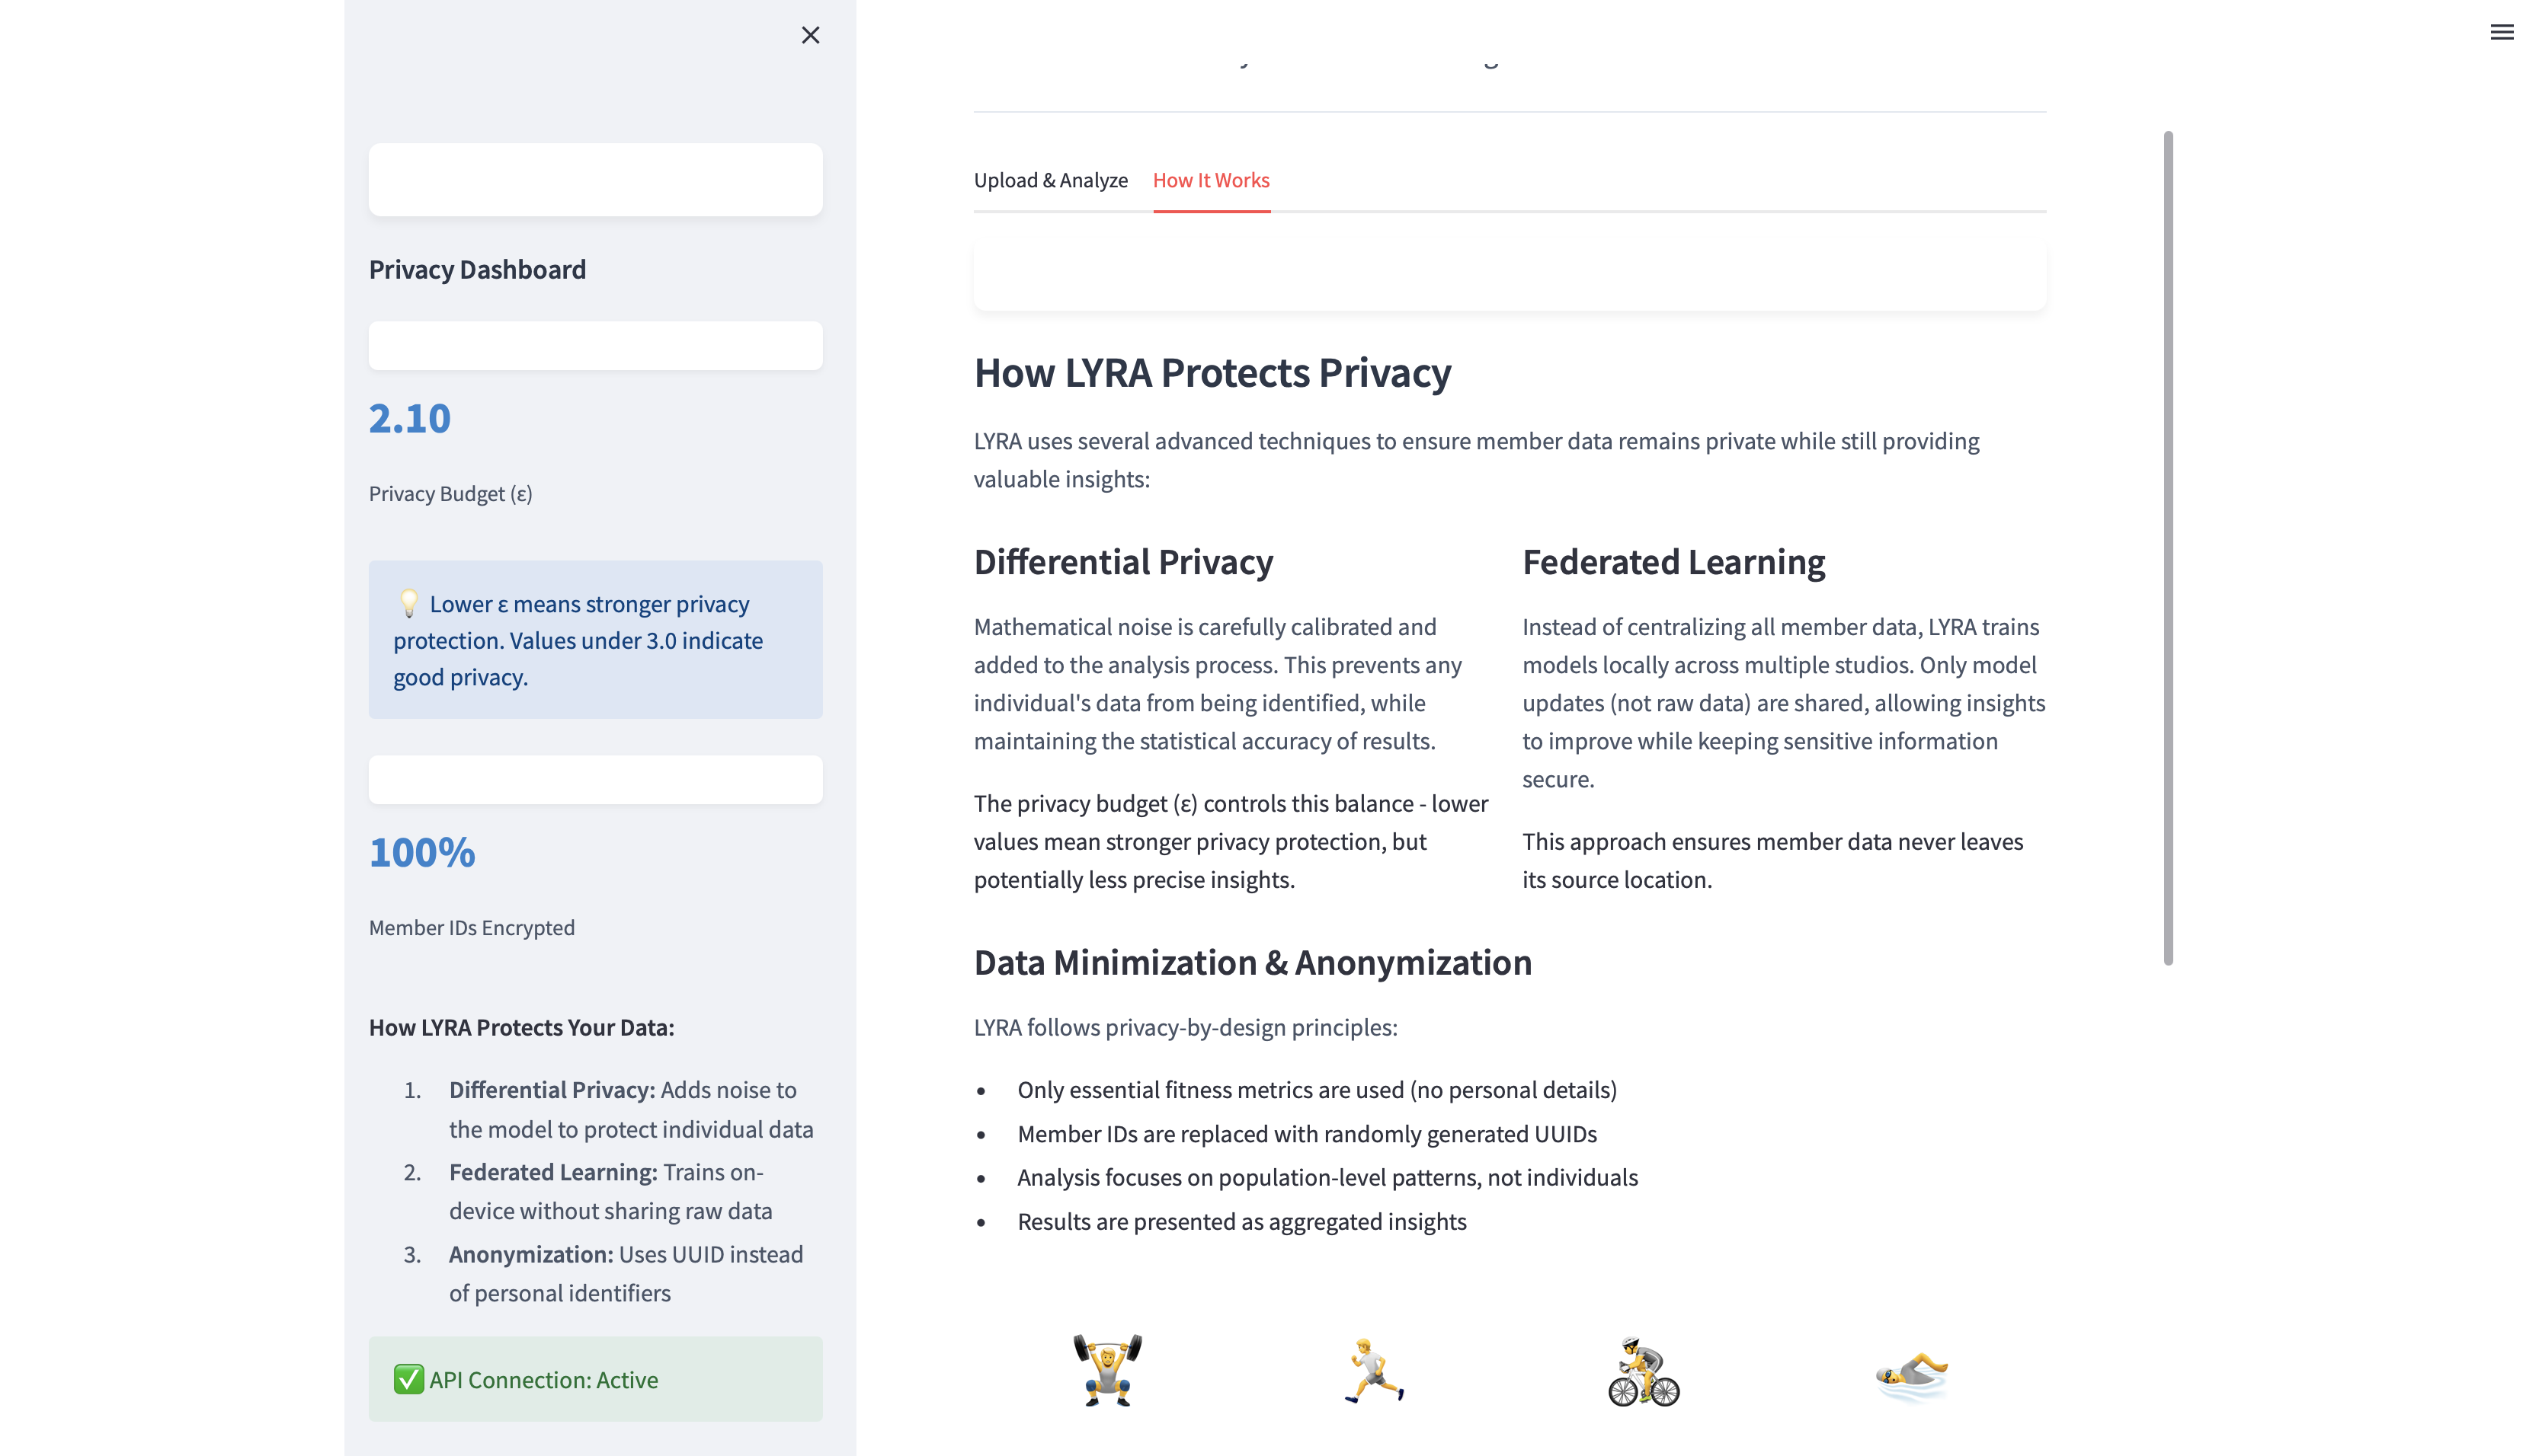Click the Differential Privacy section heading

pyautogui.click(x=1123, y=562)
